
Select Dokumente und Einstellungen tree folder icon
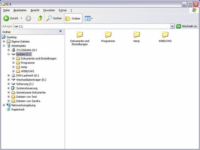[18, 58]
